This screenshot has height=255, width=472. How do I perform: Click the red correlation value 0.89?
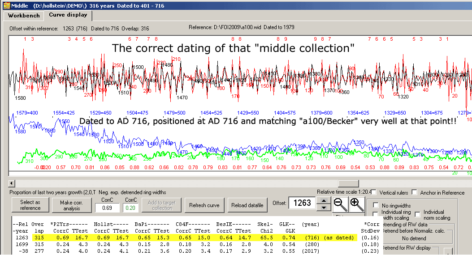[399, 167]
